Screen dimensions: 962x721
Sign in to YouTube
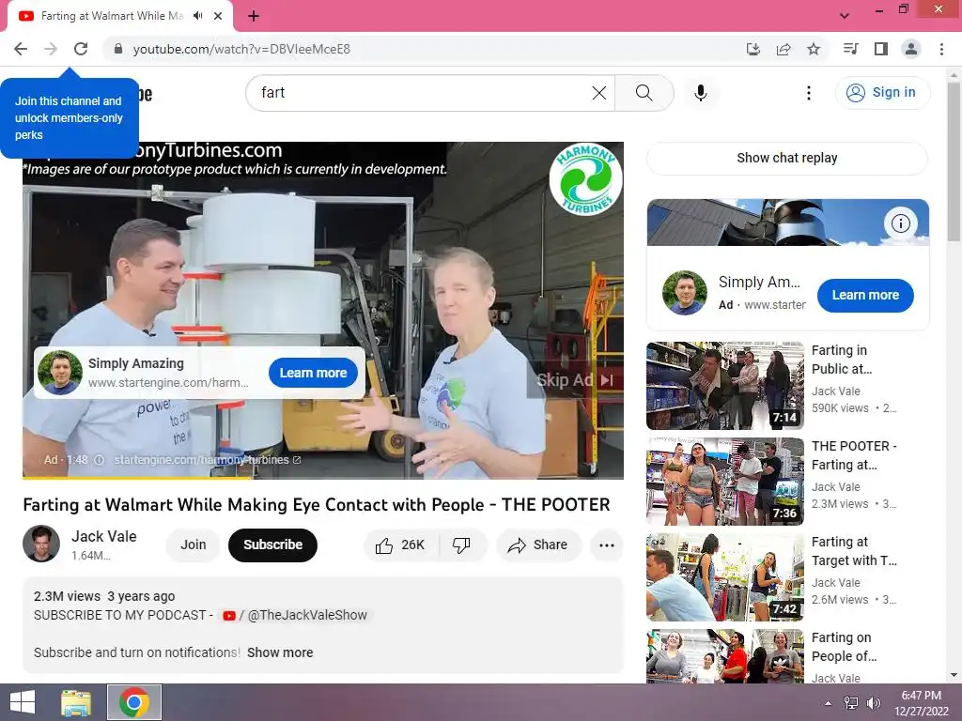[x=881, y=93]
